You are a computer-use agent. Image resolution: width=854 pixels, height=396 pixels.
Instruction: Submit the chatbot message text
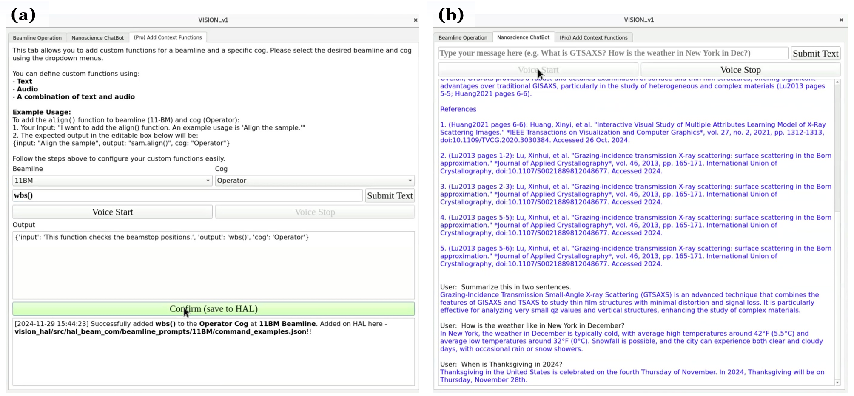(x=815, y=54)
